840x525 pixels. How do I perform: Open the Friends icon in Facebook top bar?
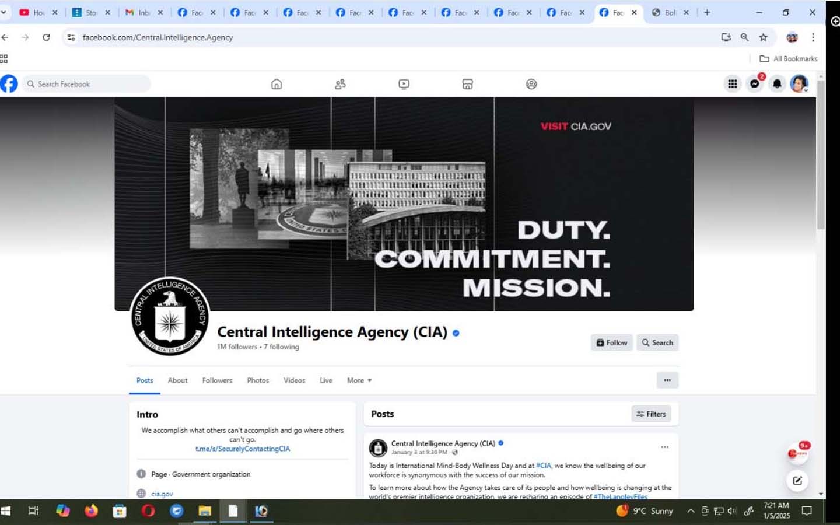point(340,84)
